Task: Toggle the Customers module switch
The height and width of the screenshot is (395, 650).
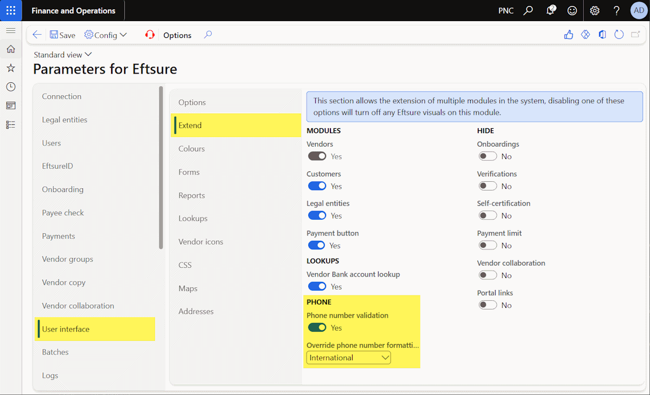Action: [317, 186]
